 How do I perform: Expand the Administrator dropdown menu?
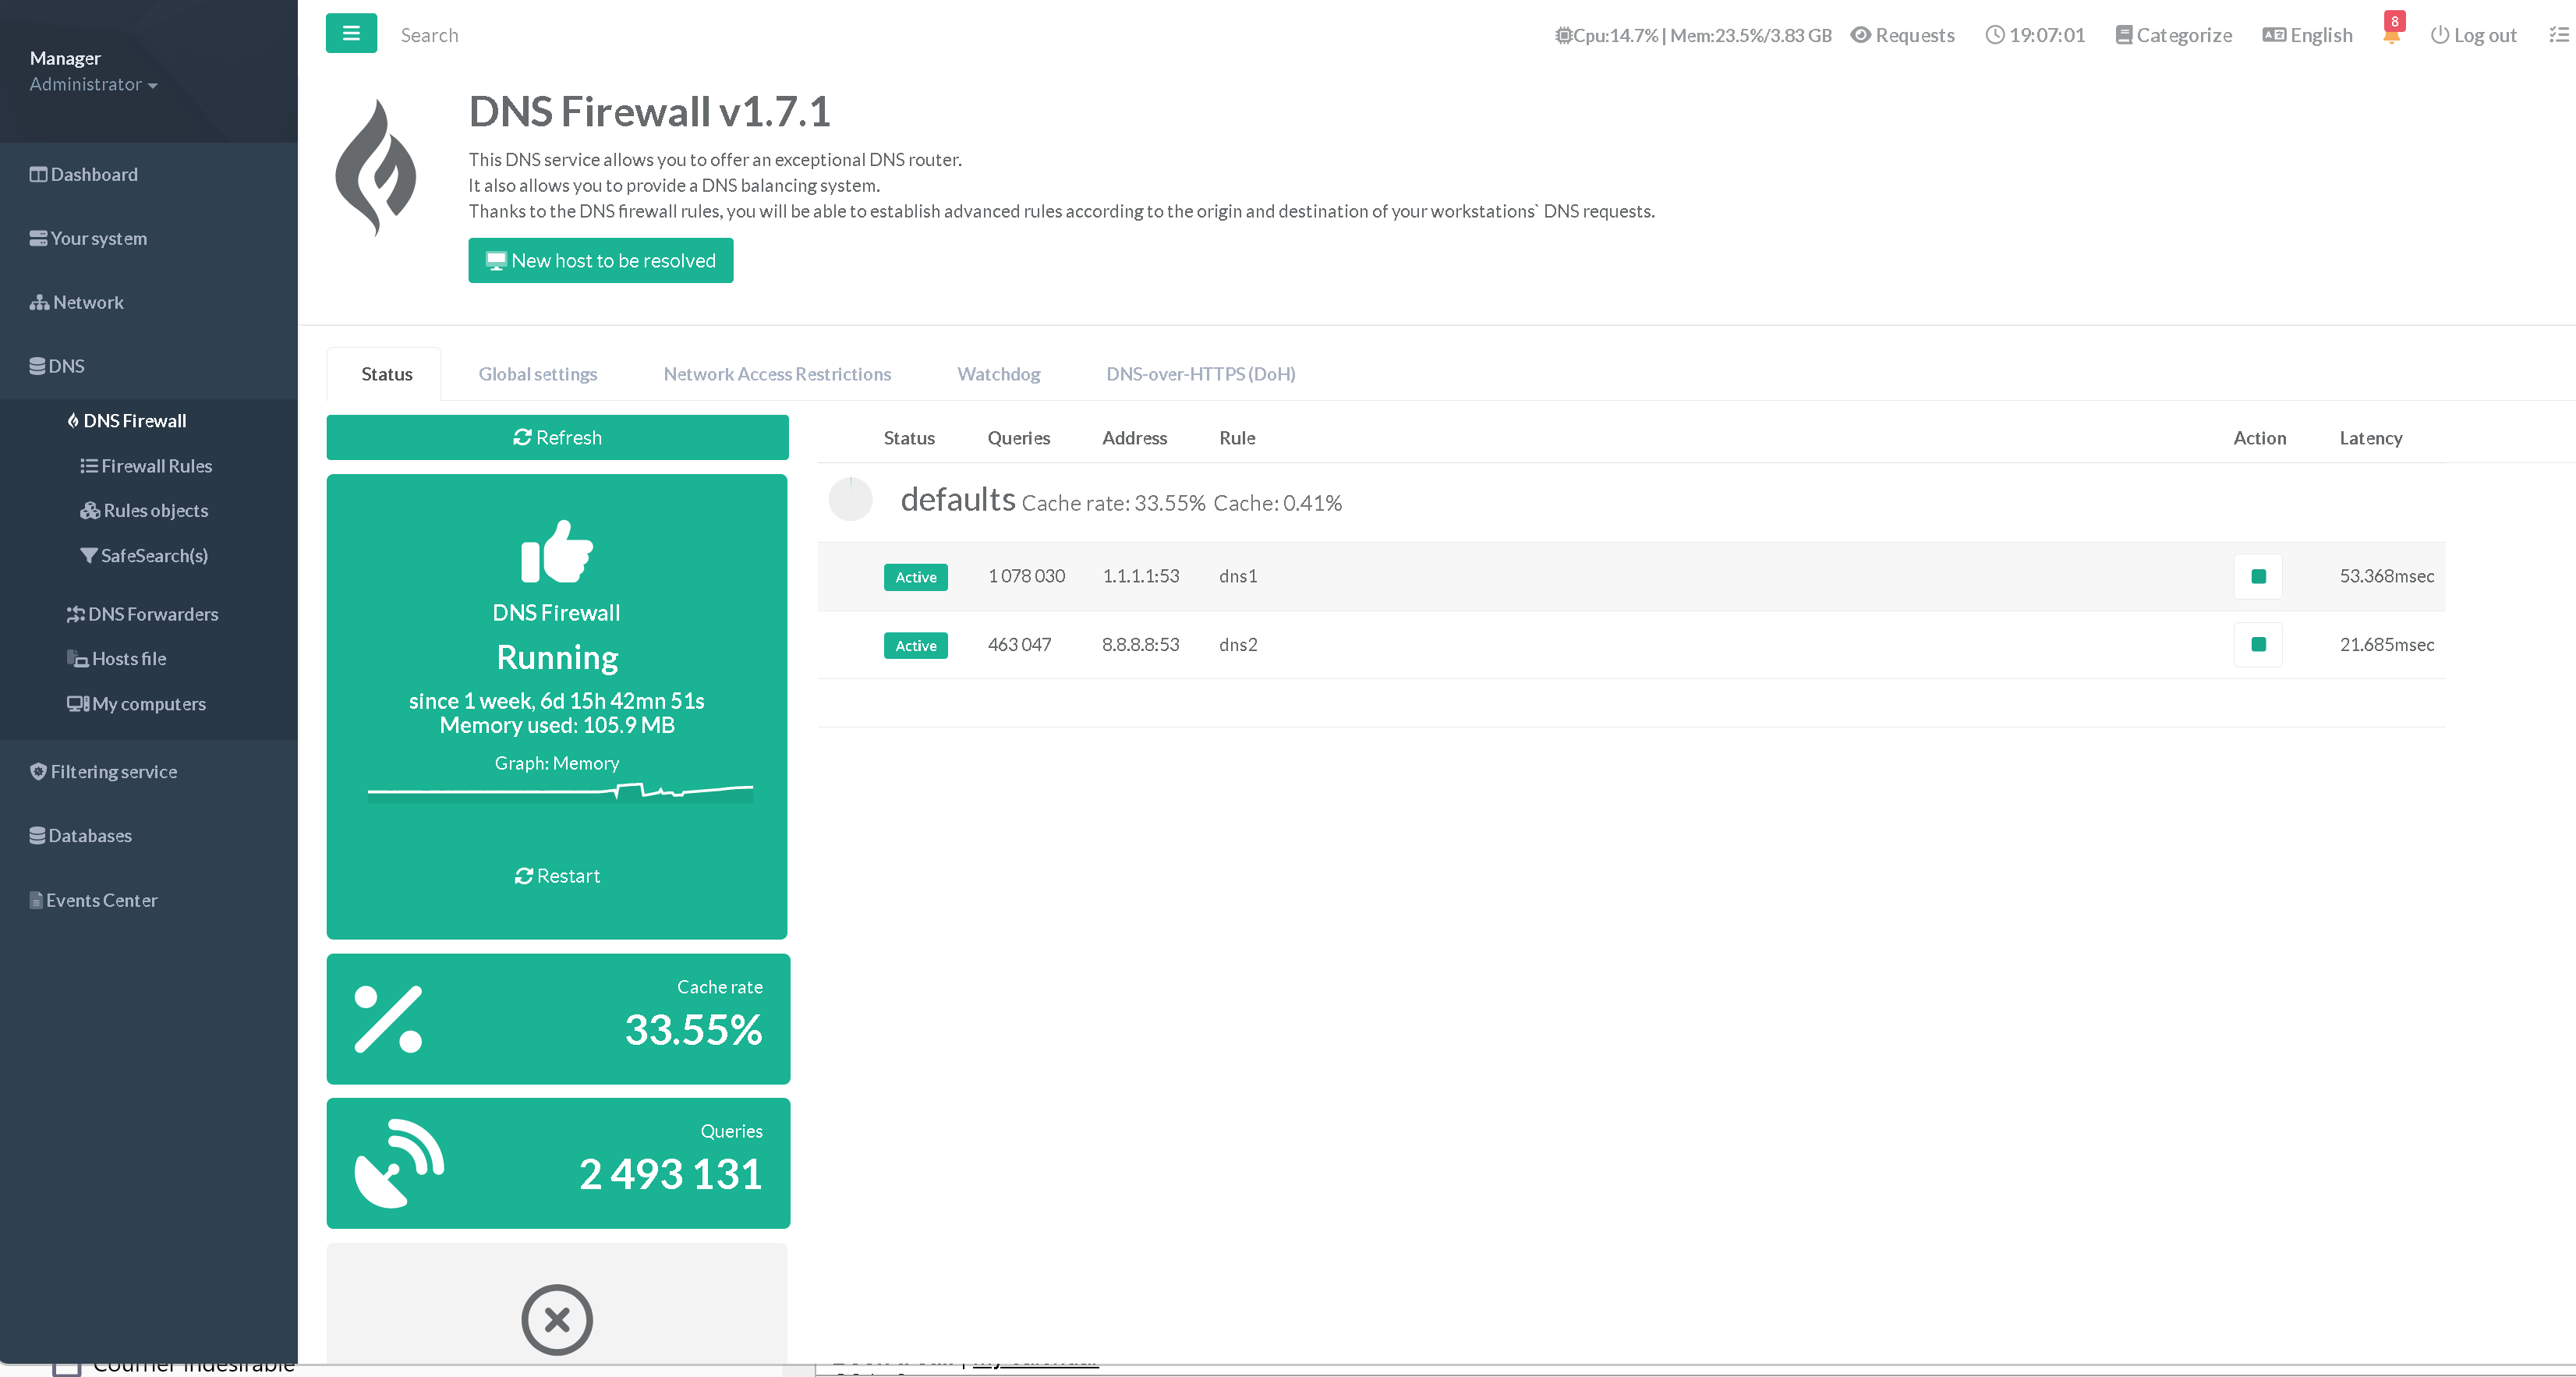[93, 85]
